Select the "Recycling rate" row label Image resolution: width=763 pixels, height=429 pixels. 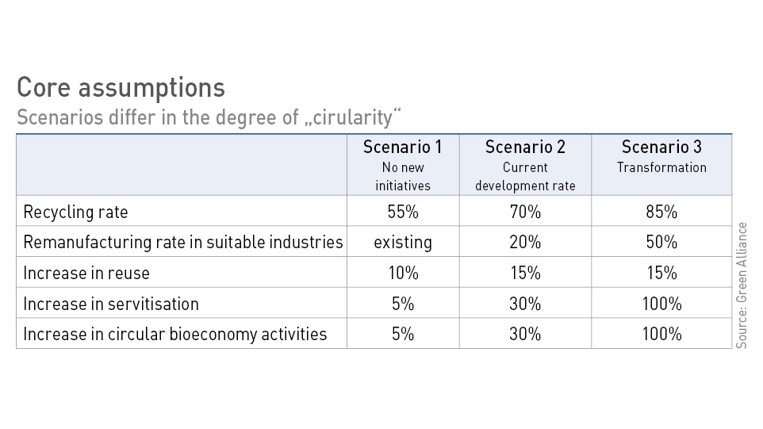[75, 212]
